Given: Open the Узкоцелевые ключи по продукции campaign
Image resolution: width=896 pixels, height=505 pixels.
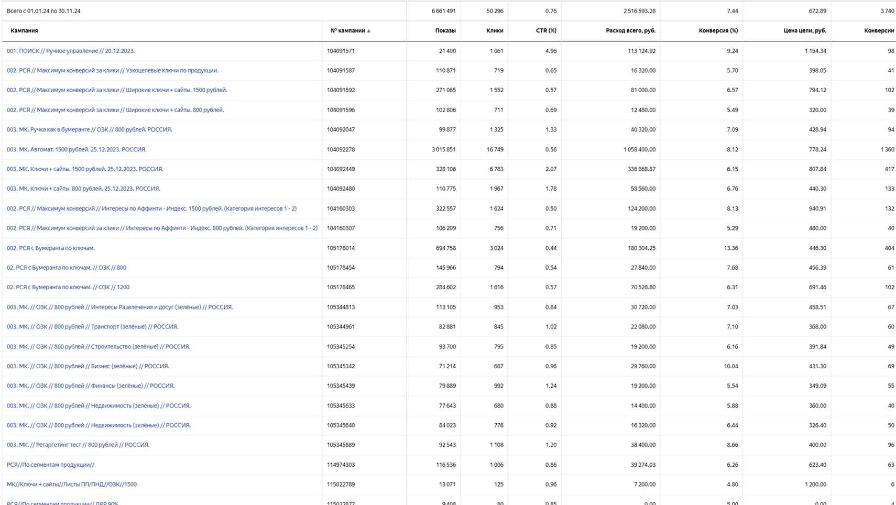Looking at the screenshot, I should (112, 70).
